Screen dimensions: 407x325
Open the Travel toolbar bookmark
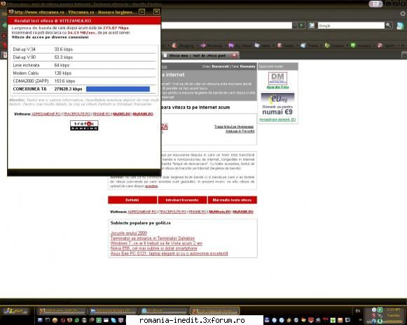click(310, 46)
